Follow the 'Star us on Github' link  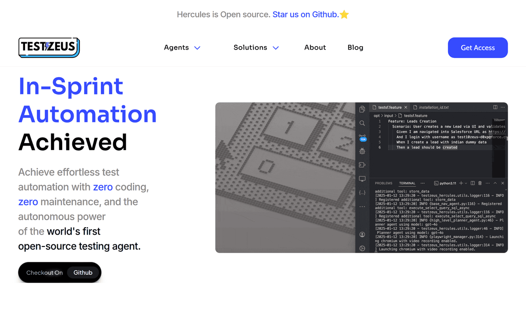point(305,14)
